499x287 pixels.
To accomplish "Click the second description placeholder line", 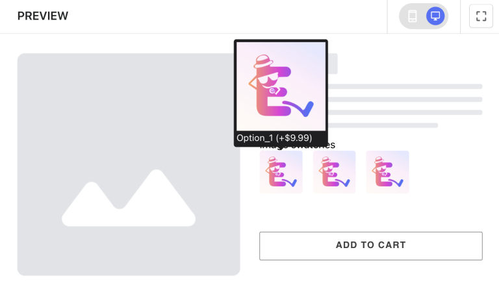I will (405, 99).
